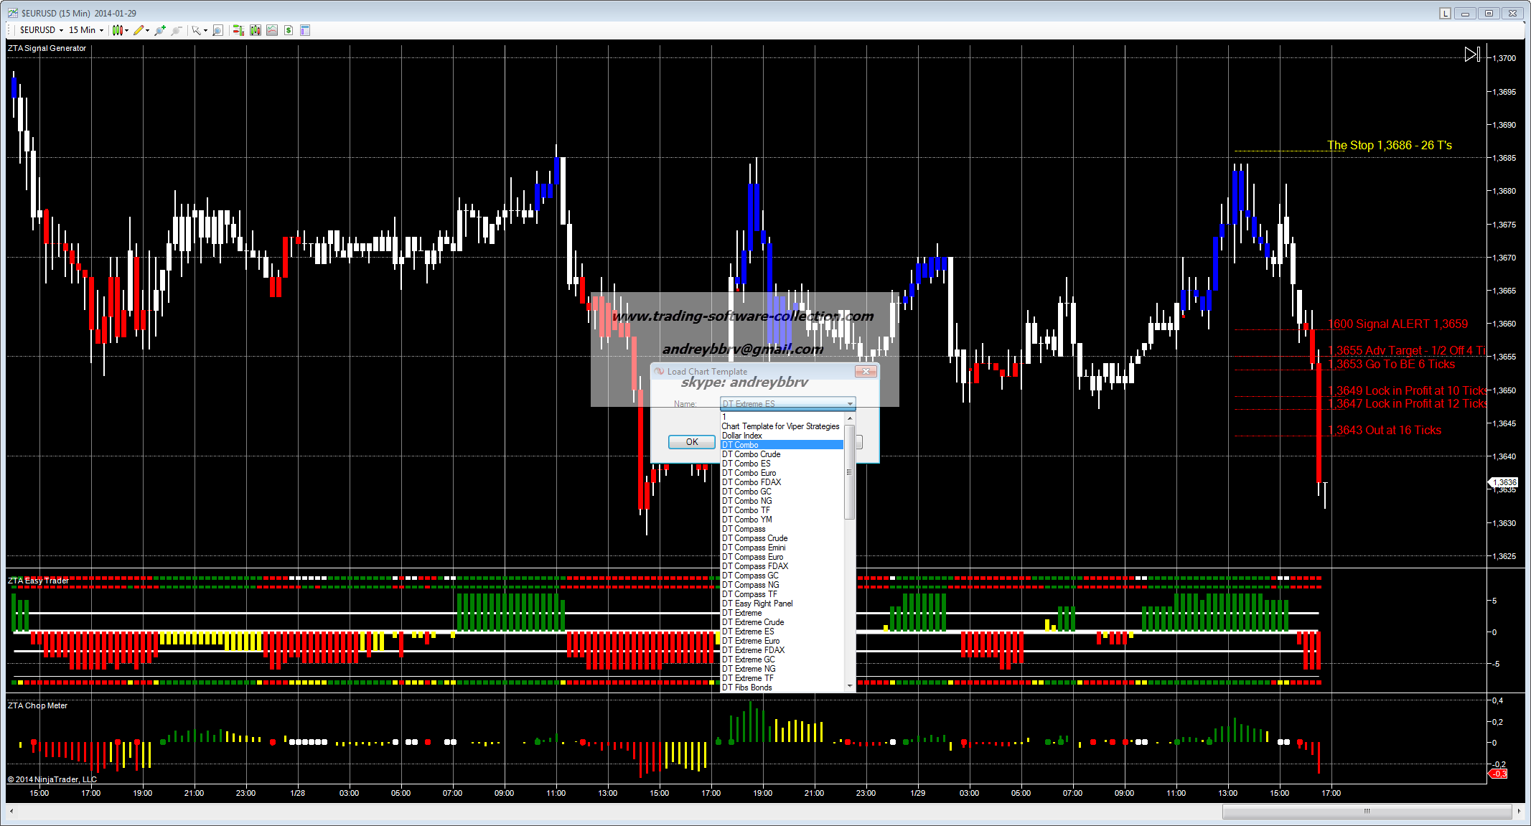Image resolution: width=1531 pixels, height=826 pixels.
Task: Open the Data Series icon
Action: pyautogui.click(x=256, y=30)
